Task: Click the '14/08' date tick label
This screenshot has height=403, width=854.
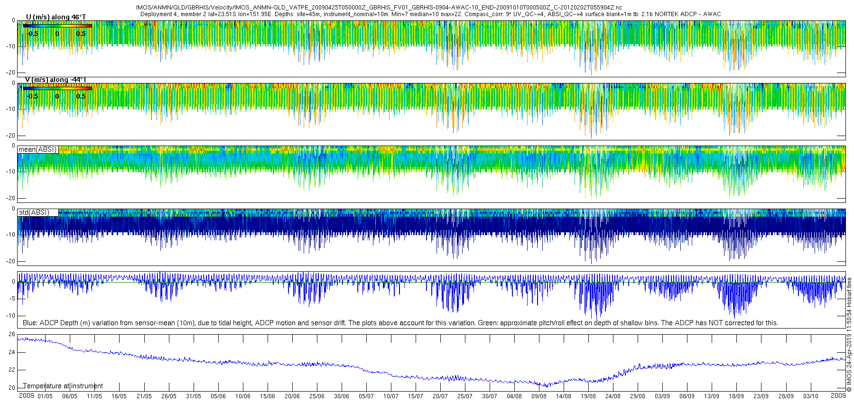Action: (564, 396)
